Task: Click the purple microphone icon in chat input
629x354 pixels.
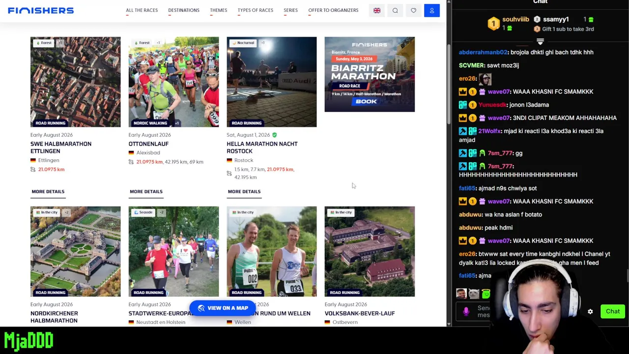Action: coord(466,311)
